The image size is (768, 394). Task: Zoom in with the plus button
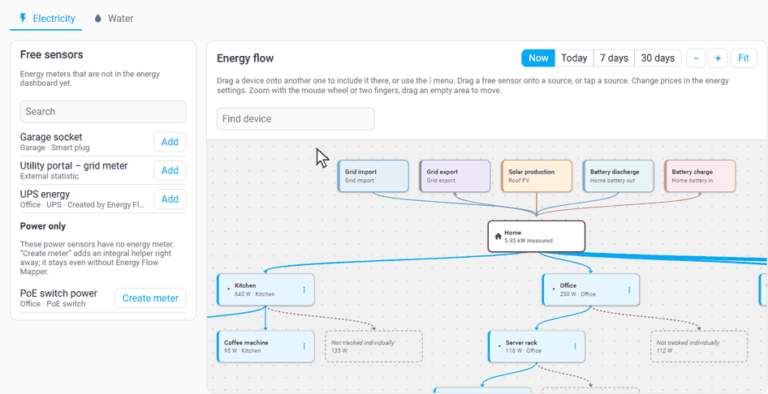point(718,58)
